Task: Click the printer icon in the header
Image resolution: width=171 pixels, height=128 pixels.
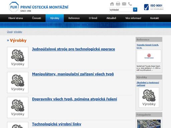Action: point(118,4)
